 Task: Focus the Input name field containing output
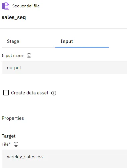[64, 68]
